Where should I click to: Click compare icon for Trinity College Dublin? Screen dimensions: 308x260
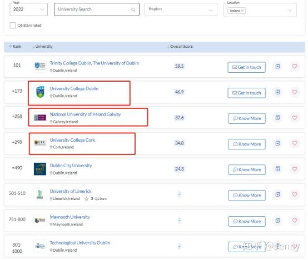278,66
